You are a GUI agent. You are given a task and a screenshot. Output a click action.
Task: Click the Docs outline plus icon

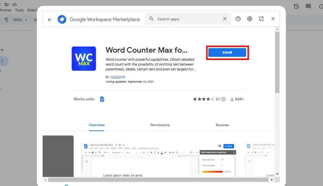2,50
